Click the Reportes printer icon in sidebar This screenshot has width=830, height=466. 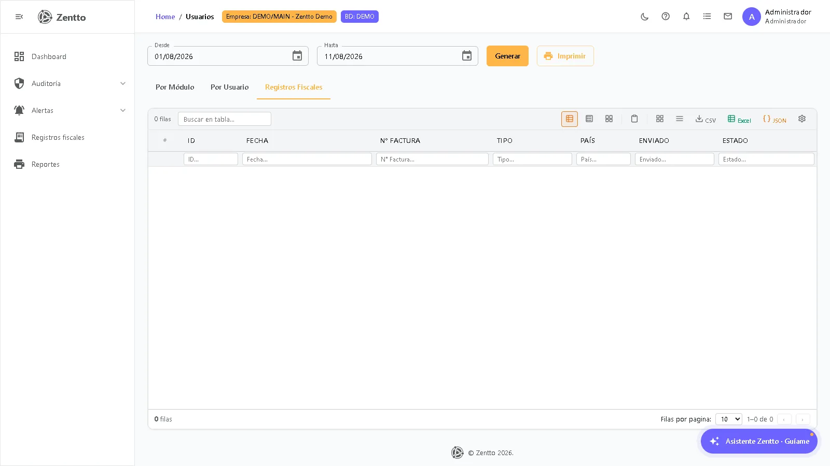coord(19,164)
